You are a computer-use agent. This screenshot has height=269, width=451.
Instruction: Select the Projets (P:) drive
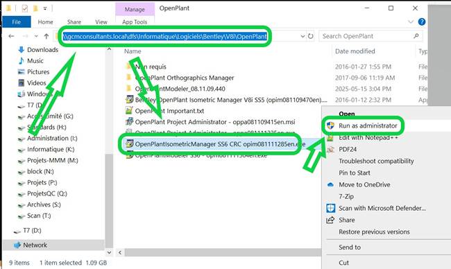click(42, 182)
